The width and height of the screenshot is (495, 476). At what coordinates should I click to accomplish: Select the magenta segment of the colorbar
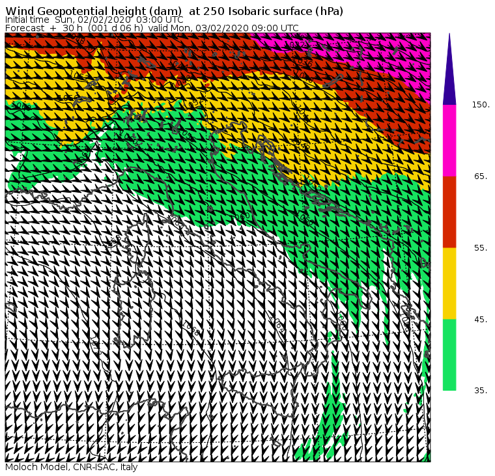click(449, 141)
